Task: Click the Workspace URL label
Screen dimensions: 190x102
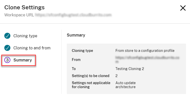Action: [x=19, y=15]
